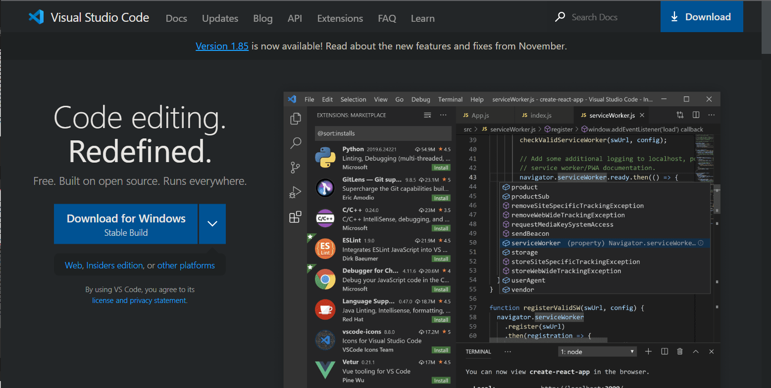The height and width of the screenshot is (388, 771).
Task: Click the register breadcrumb item
Action: pos(559,129)
